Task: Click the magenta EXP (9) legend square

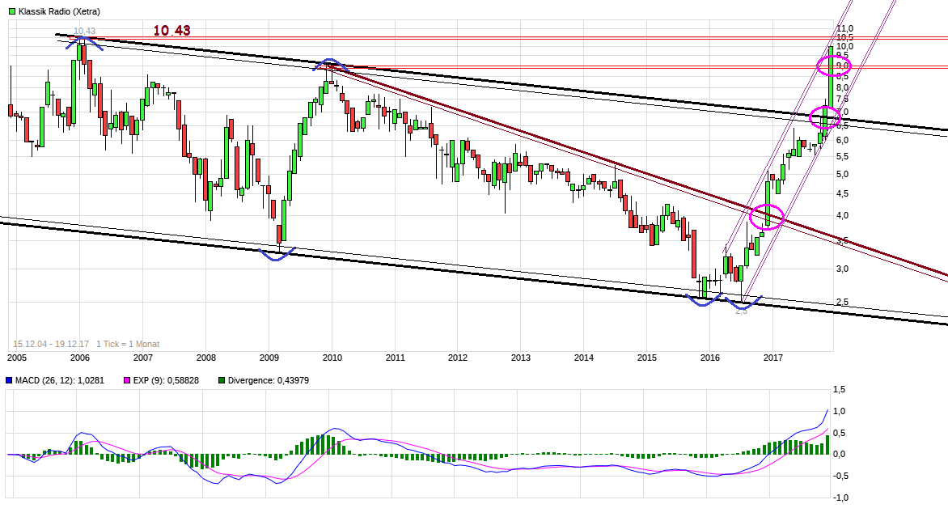Action: coord(126,380)
